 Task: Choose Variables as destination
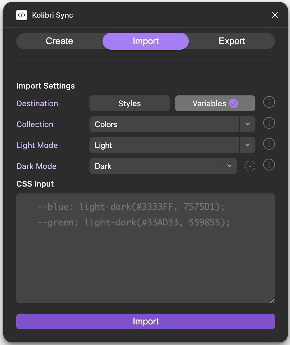(x=215, y=104)
